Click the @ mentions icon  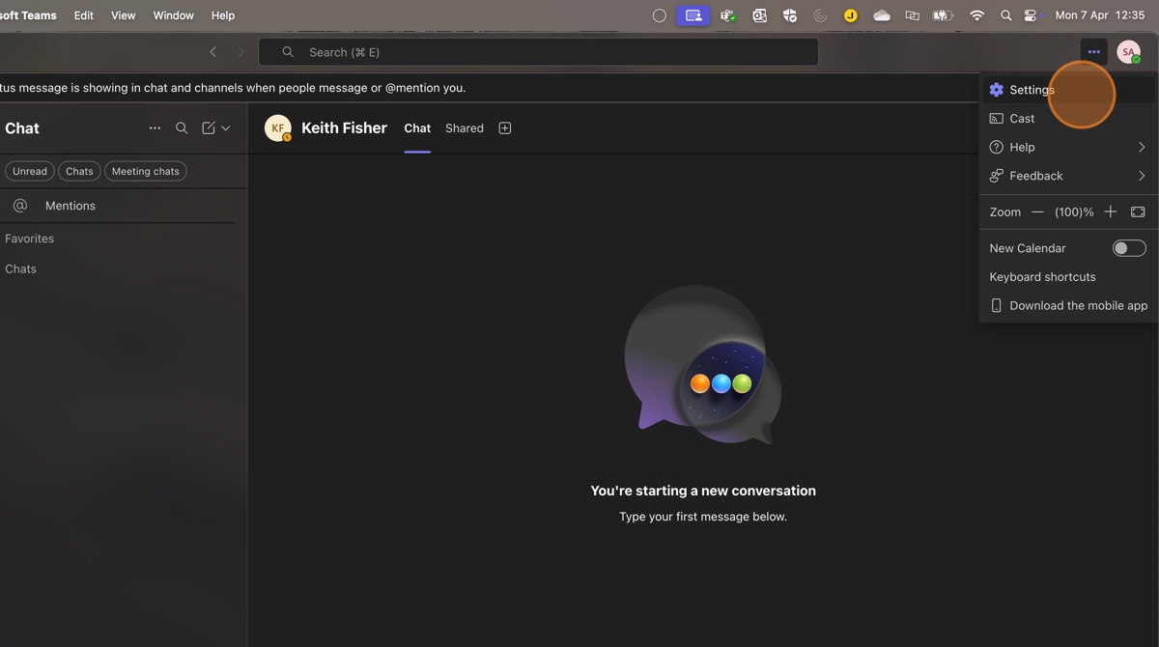point(20,206)
